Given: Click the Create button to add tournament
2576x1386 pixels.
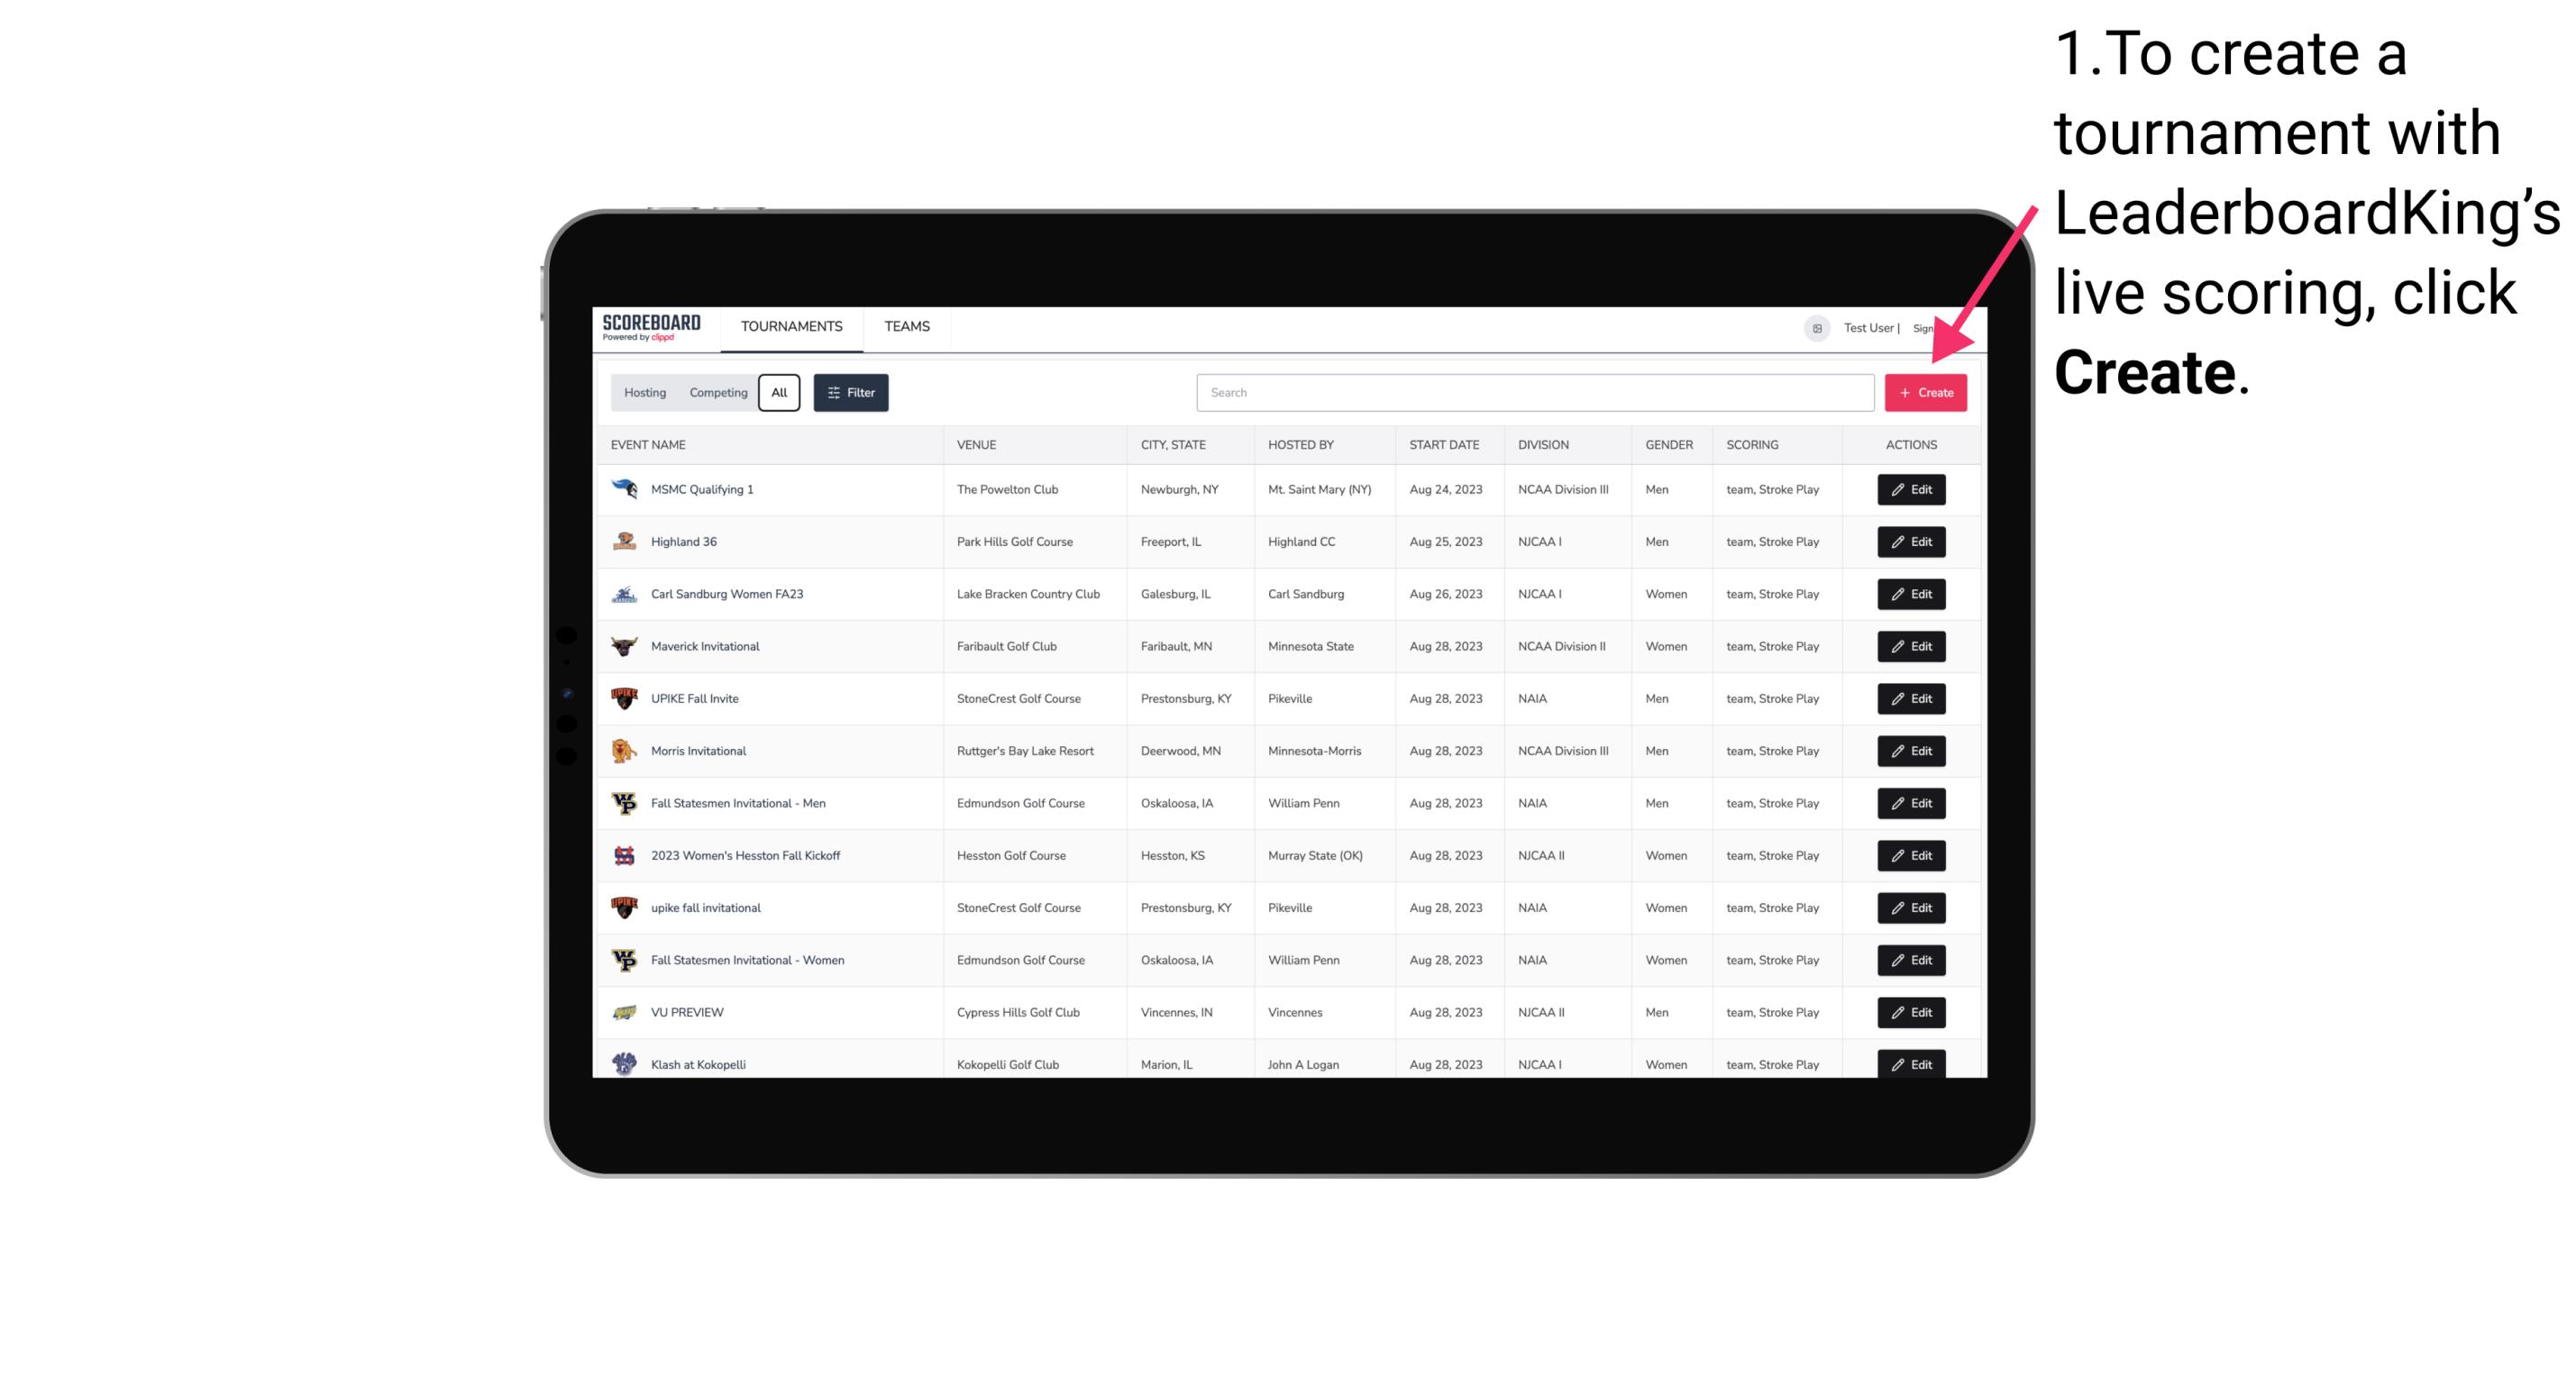Looking at the screenshot, I should [1925, 391].
